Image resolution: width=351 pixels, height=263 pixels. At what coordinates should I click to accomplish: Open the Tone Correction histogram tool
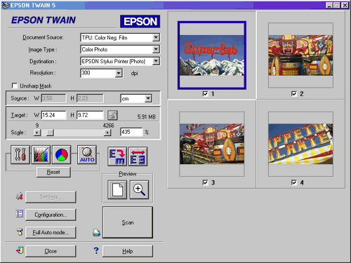coord(41,154)
